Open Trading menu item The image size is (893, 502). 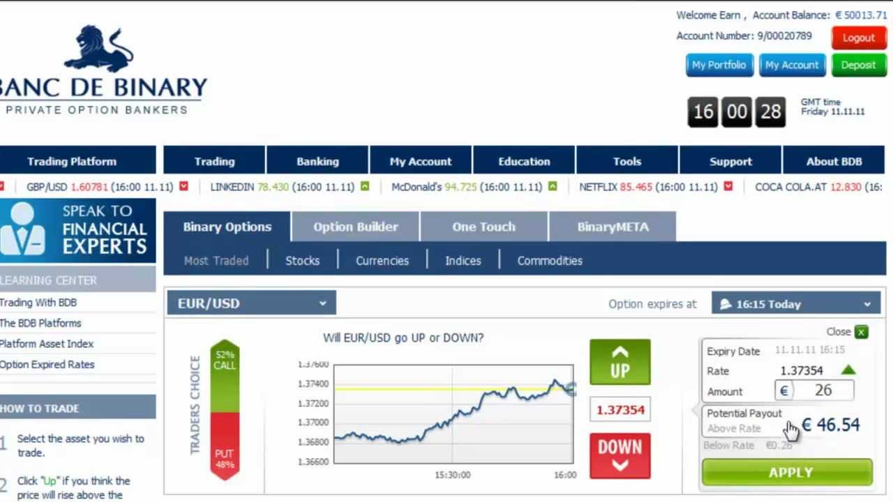pyautogui.click(x=214, y=161)
